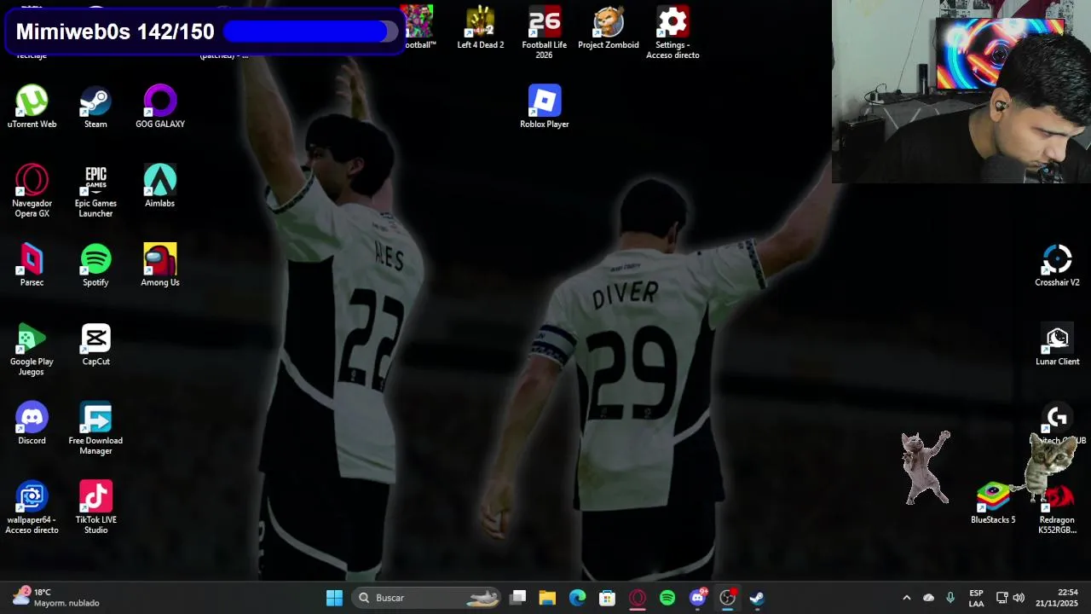
Task: Select the wallpaper64 Acceso directo icon
Action: 32,508
